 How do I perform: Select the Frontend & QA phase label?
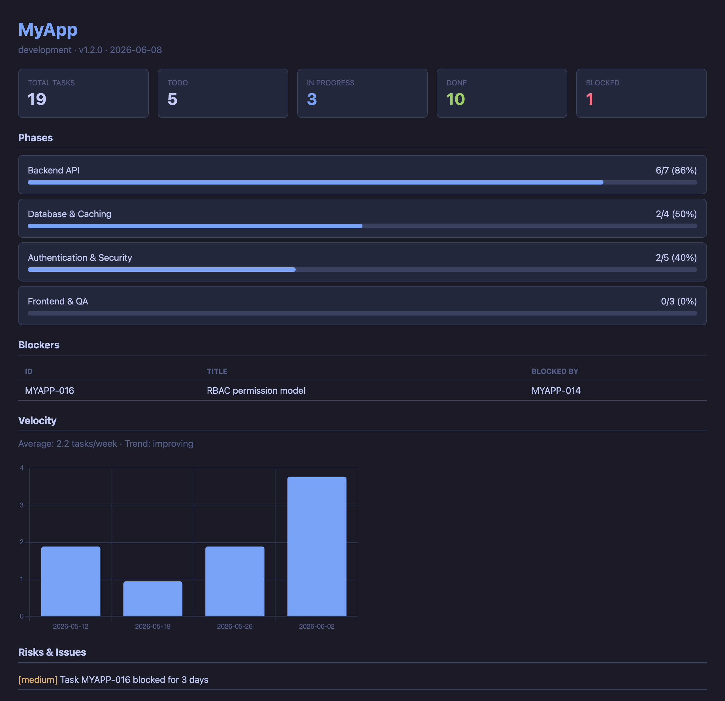coord(58,301)
